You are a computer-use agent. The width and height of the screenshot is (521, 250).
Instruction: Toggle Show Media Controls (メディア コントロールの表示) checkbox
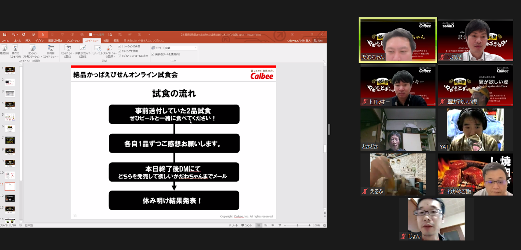coord(120,56)
